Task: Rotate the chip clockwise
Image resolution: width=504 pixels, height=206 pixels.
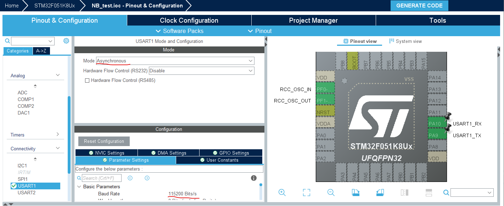Action: coord(355,193)
